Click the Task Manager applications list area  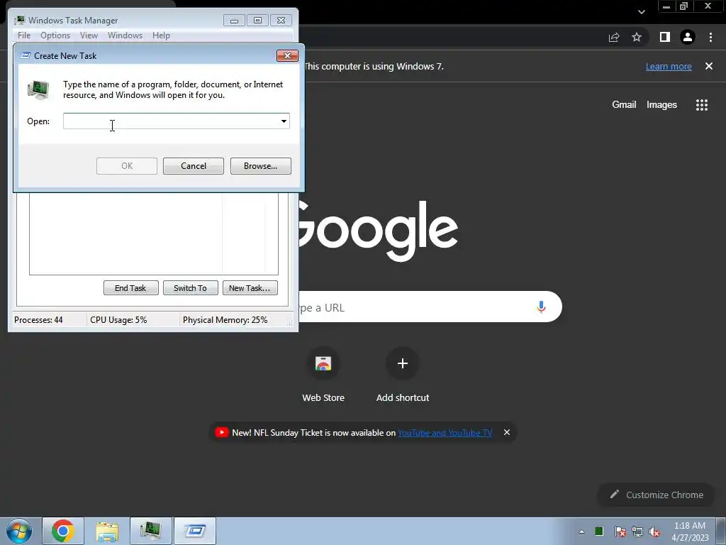click(x=154, y=233)
